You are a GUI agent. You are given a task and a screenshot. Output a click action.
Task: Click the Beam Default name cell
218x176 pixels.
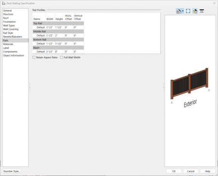coord(39,52)
